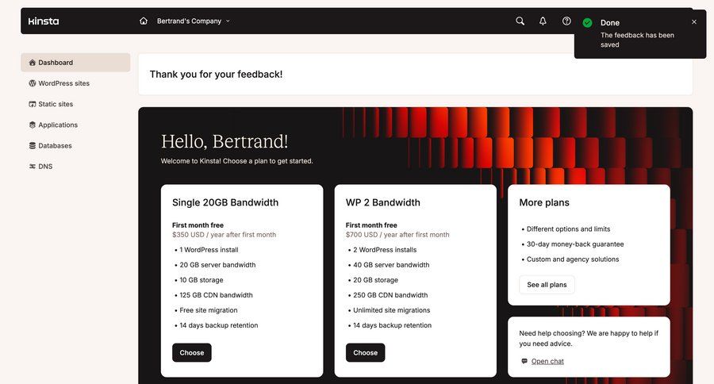Expand the Bertrand's Company dropdown

point(194,21)
